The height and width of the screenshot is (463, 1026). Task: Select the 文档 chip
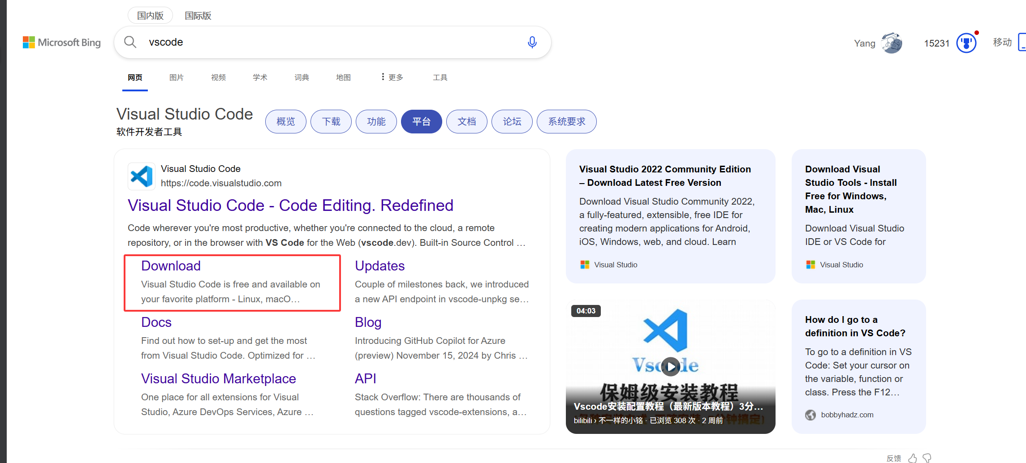coord(467,121)
